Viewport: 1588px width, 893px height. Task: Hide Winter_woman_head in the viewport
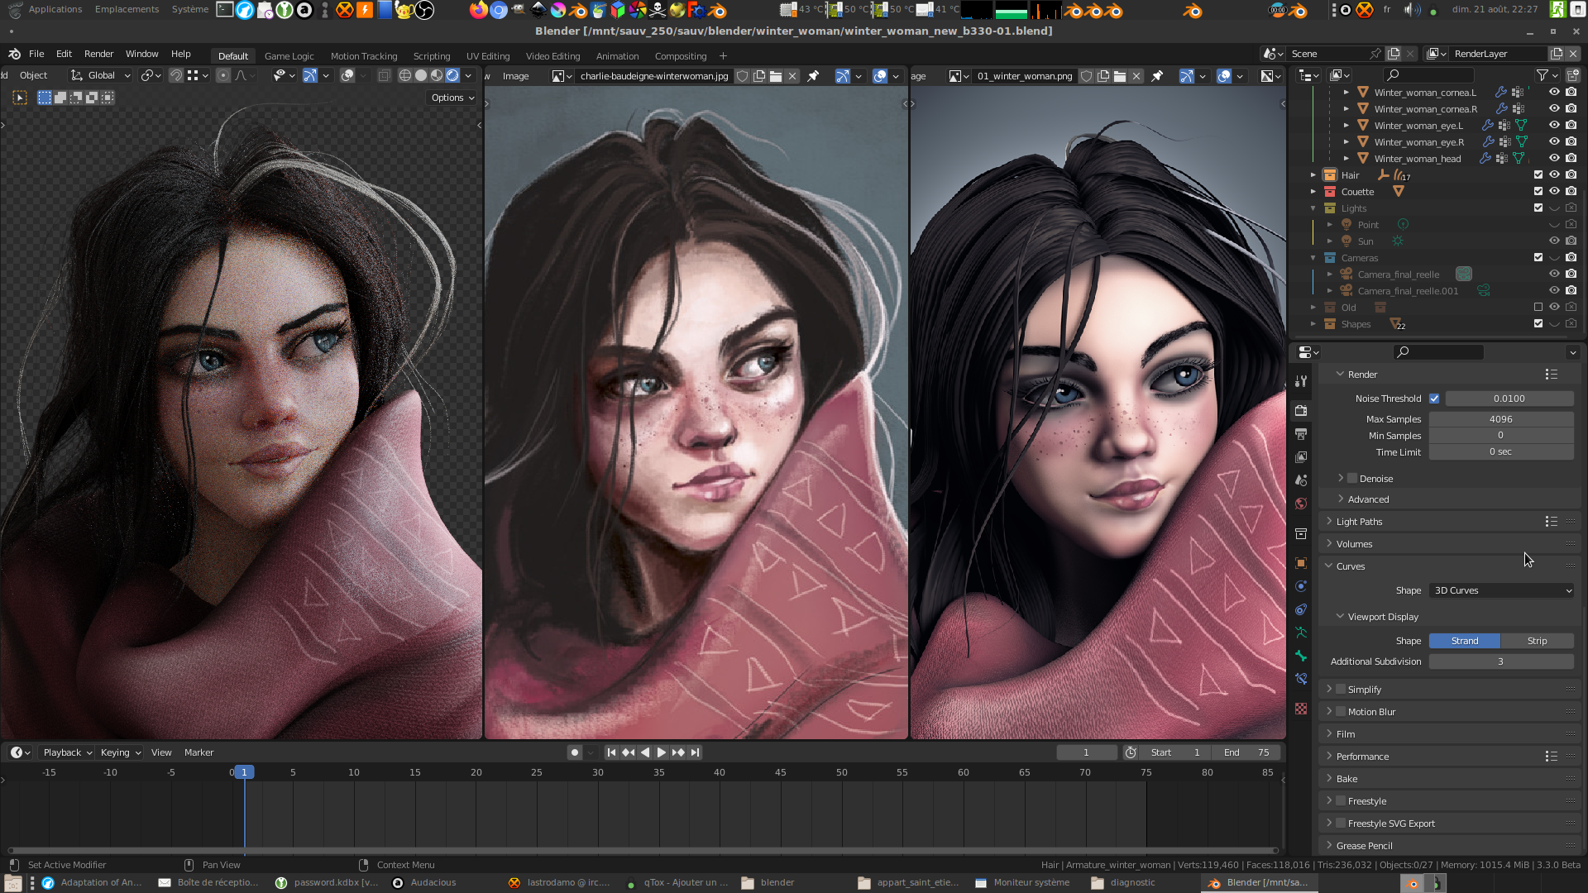[x=1554, y=159]
